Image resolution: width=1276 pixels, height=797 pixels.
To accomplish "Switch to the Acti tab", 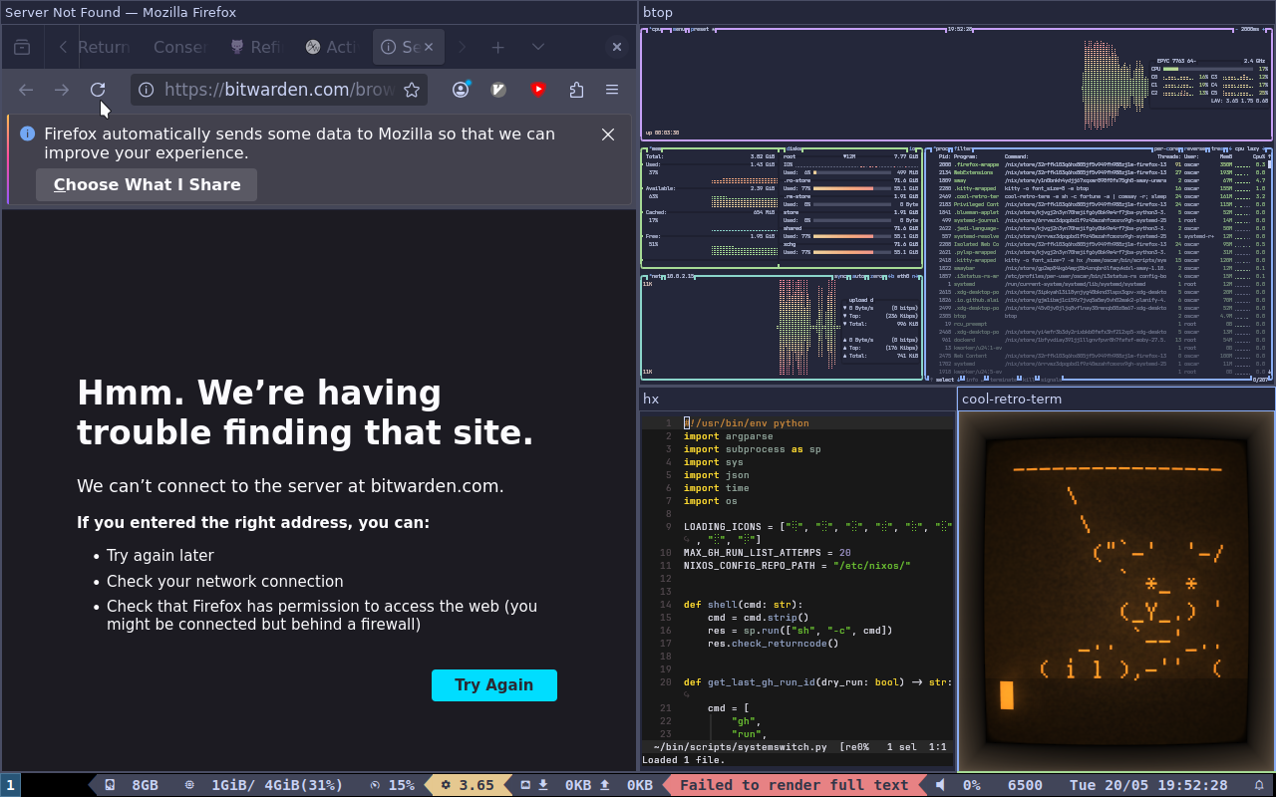I will coord(332,47).
